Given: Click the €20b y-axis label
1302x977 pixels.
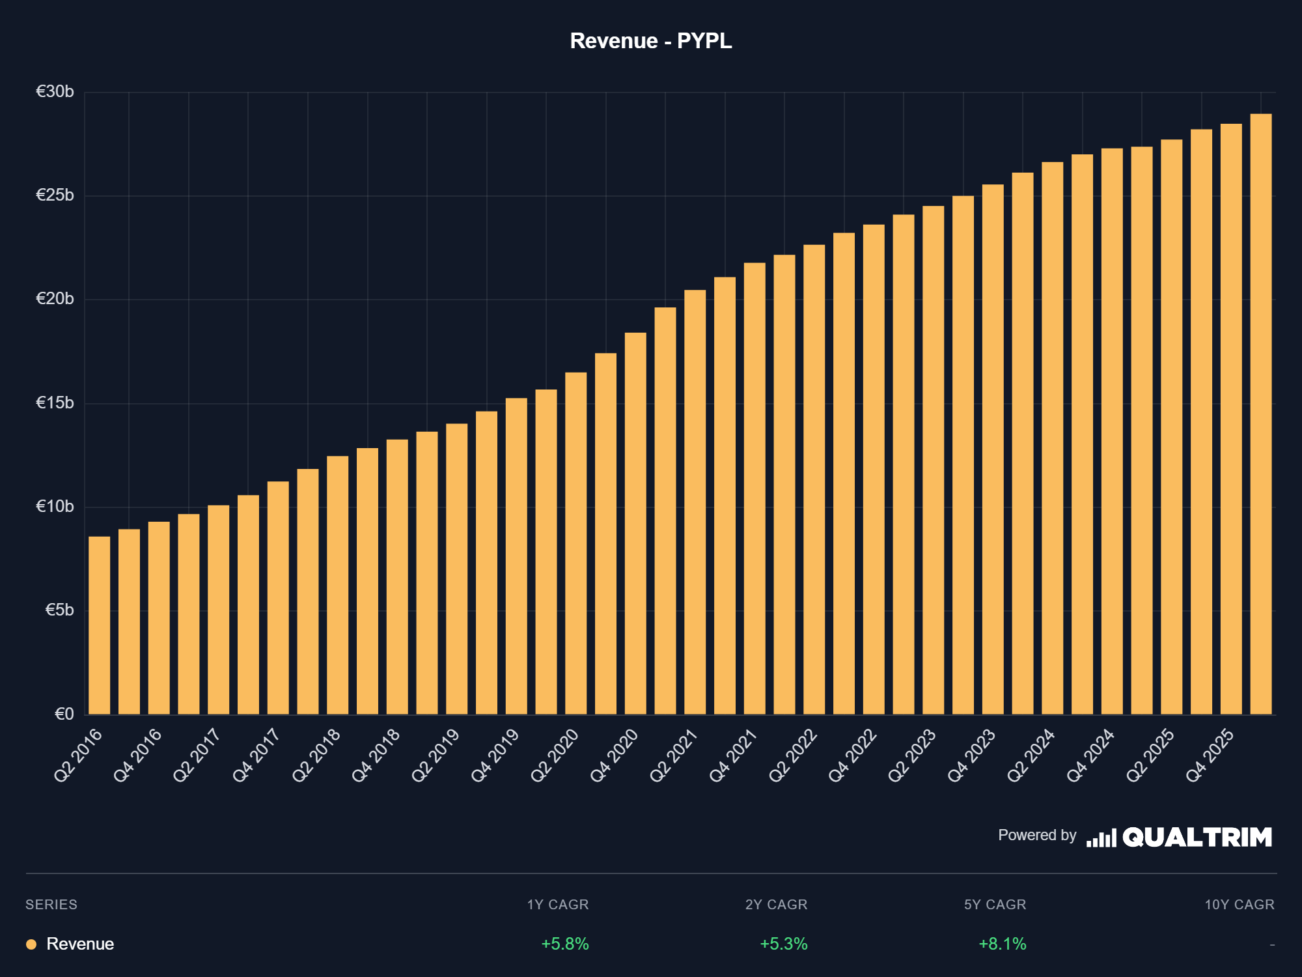Looking at the screenshot, I should pyautogui.click(x=55, y=299).
